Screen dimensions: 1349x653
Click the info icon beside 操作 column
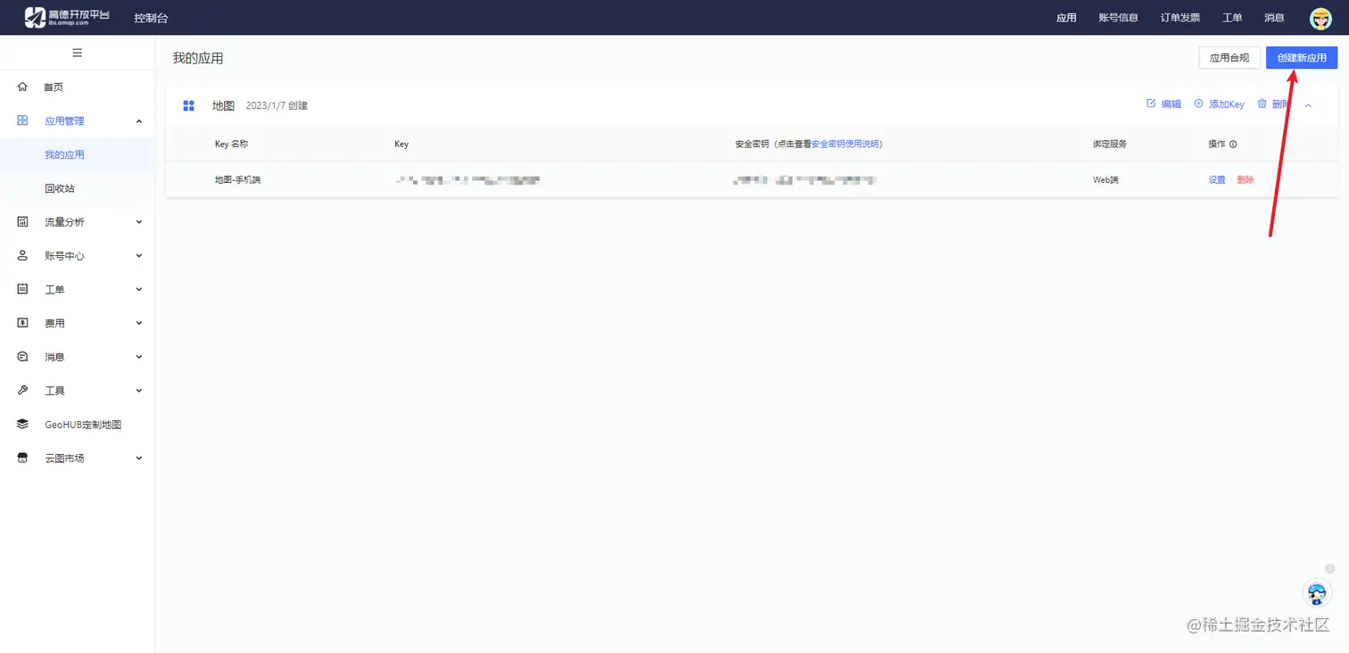1233,144
